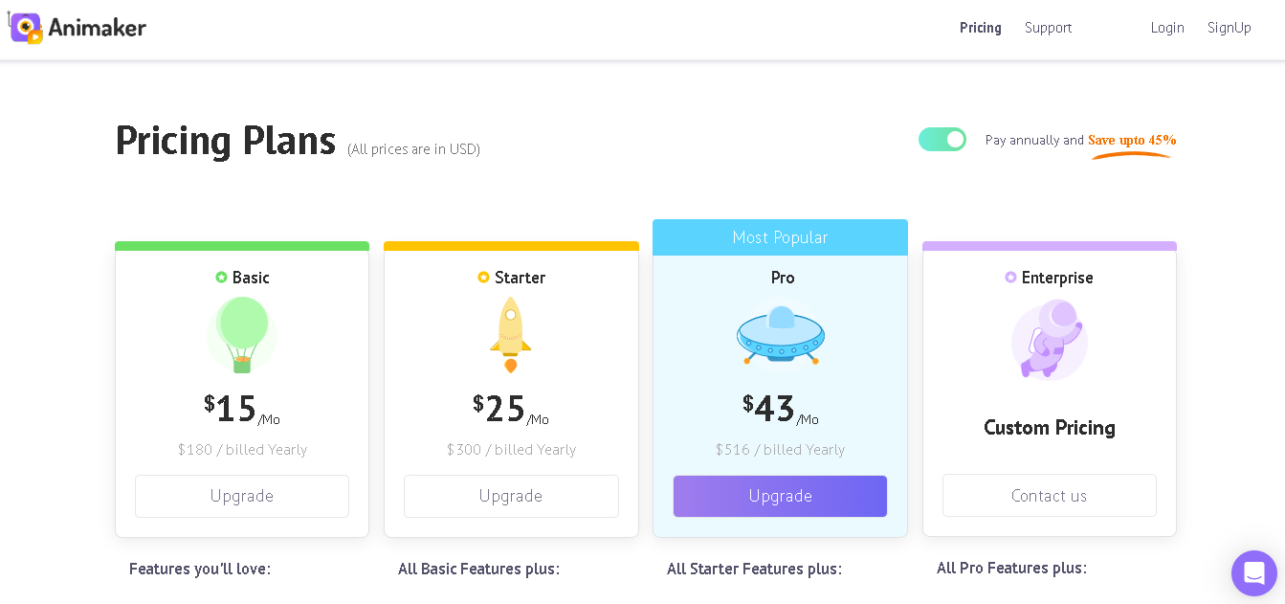The image size is (1285, 604).
Task: Select the rocket icon on Starter plan
Action: click(x=511, y=333)
